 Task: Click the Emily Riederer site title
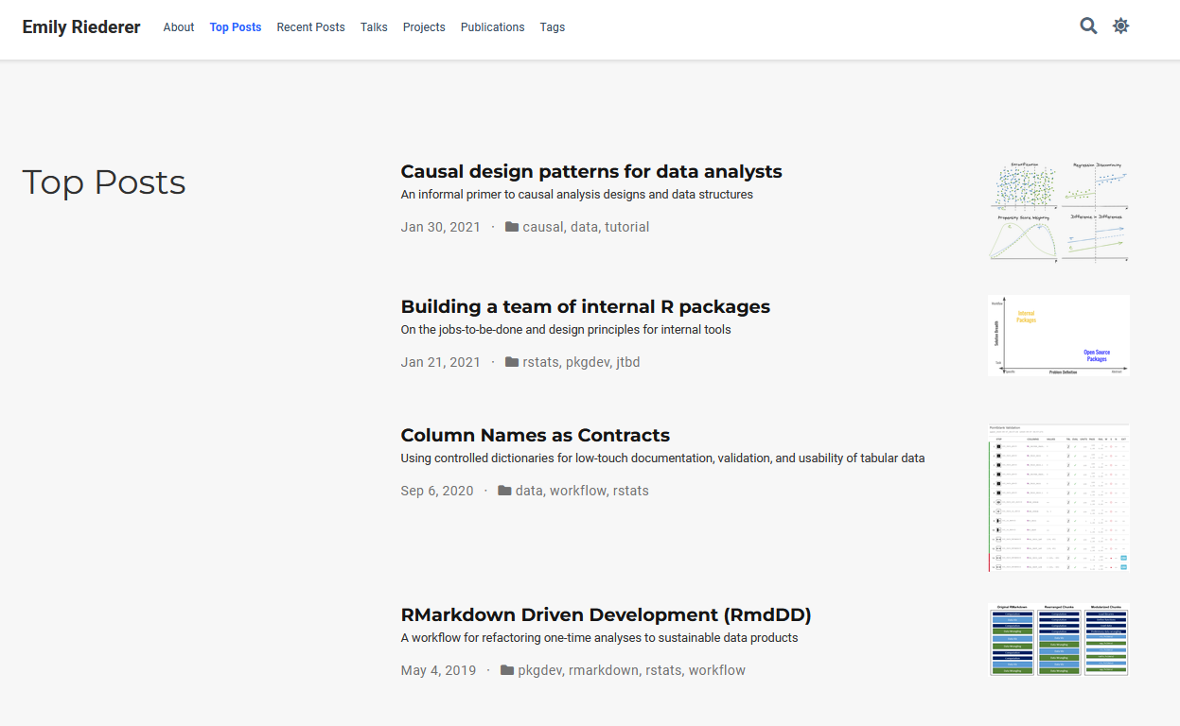(x=81, y=27)
